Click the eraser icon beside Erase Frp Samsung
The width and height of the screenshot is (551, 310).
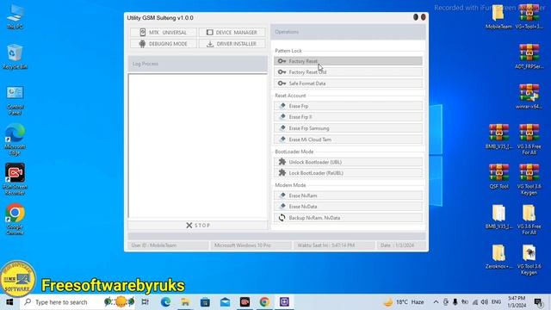tap(282, 128)
